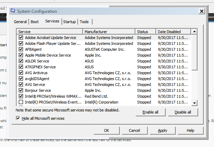The image size is (214, 147).
Task: Apply the service changes
Action: (x=163, y=130)
